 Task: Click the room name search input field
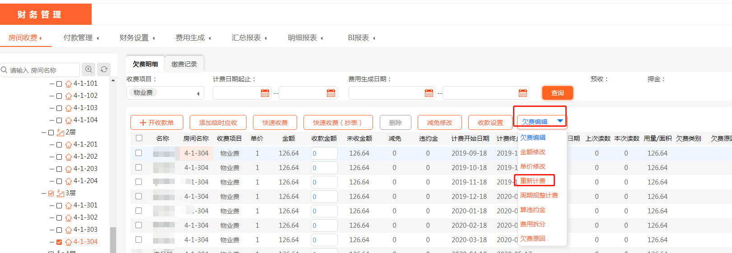43,70
